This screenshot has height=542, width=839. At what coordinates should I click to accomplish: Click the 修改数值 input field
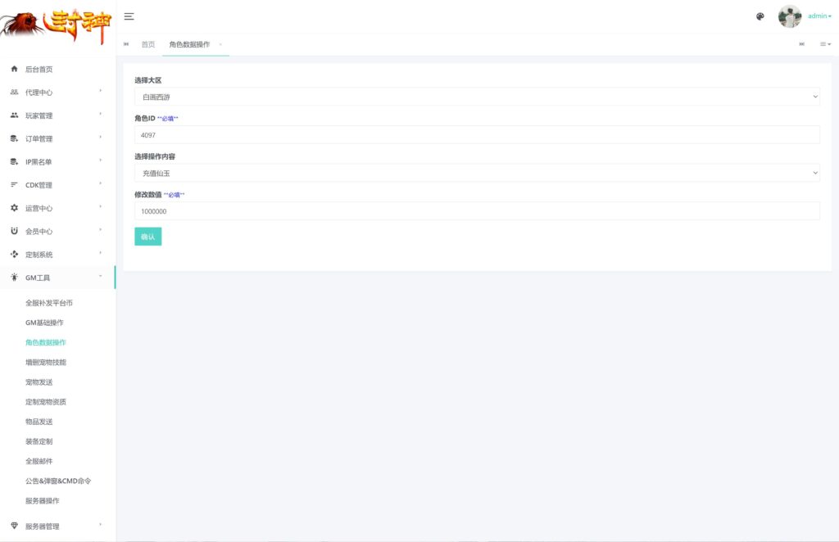pyautogui.click(x=477, y=211)
